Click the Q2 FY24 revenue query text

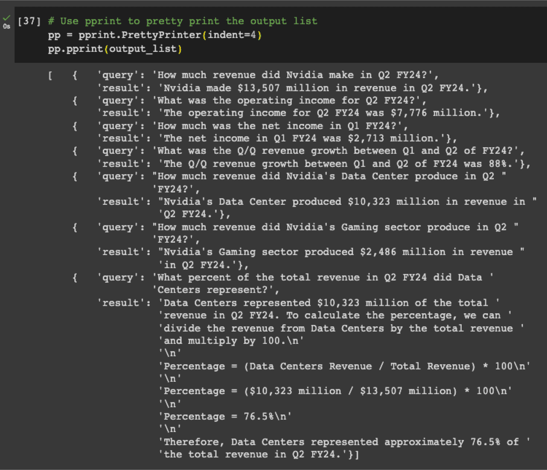click(295, 75)
